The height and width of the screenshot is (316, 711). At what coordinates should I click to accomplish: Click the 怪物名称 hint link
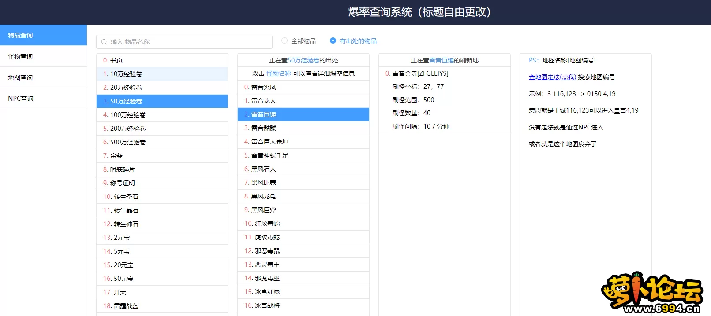279,73
